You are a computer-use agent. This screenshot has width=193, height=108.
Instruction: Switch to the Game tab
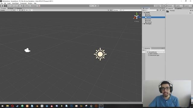(11, 8)
